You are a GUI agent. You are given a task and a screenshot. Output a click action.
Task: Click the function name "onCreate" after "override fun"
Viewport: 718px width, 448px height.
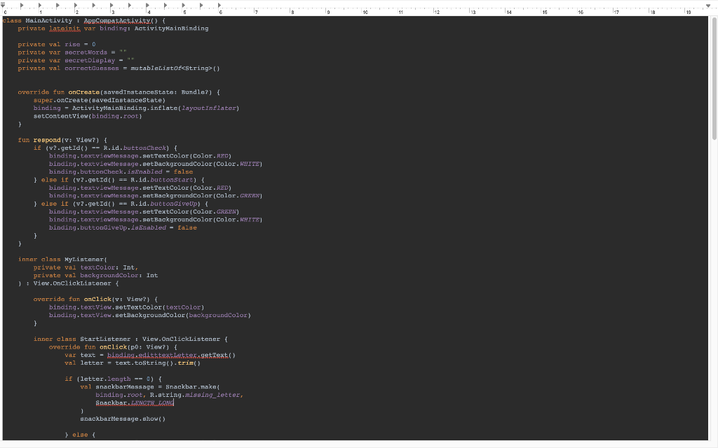tap(84, 92)
